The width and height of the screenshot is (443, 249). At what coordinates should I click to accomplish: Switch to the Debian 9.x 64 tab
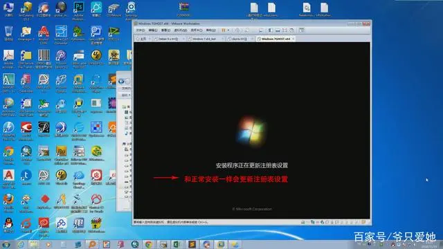(168, 39)
